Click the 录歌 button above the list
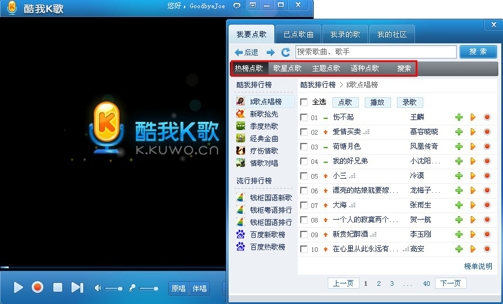Screen dimensions: 503x304 (410, 103)
